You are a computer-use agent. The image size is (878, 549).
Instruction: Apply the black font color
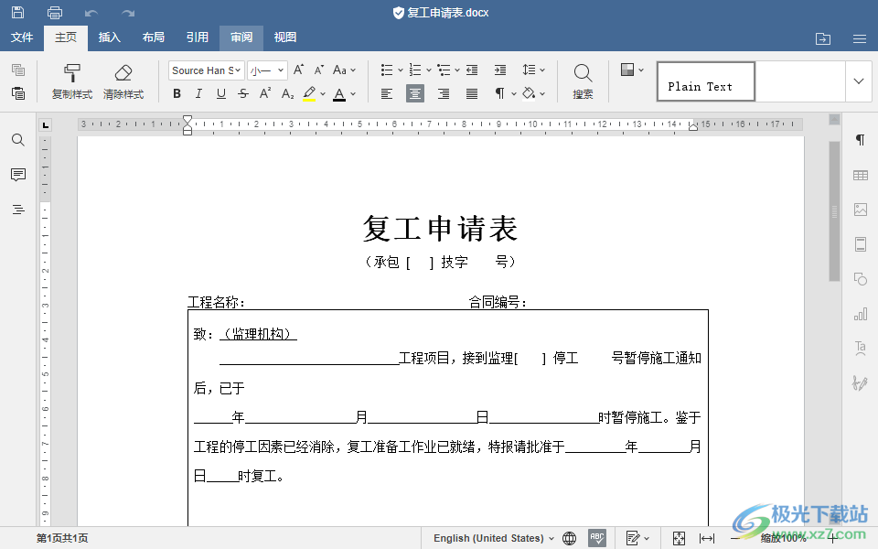(x=339, y=93)
